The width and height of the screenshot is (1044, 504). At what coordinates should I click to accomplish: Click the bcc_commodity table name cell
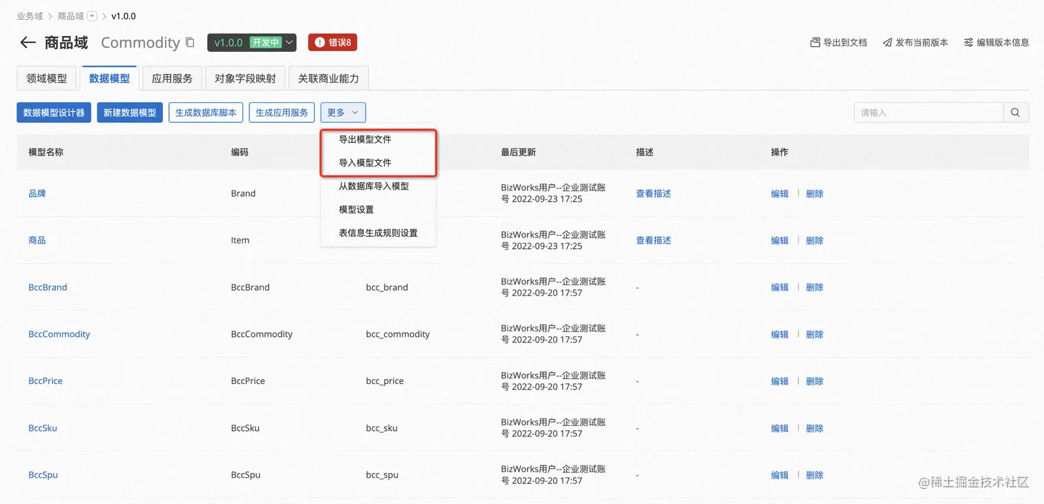click(398, 334)
